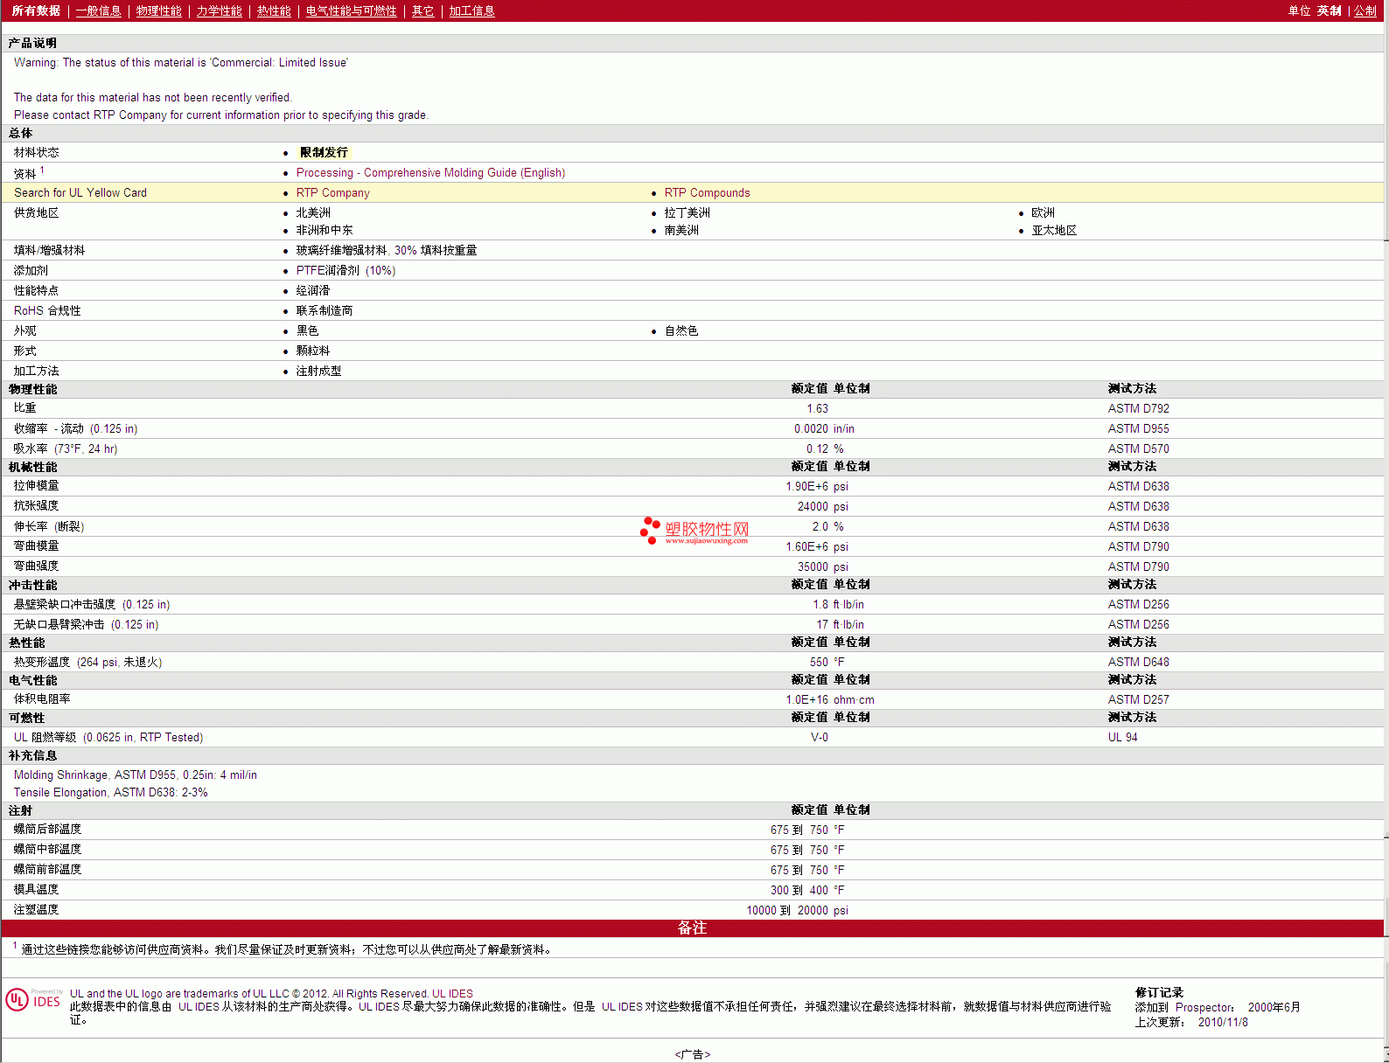The width and height of the screenshot is (1389, 1063).
Task: Open the 电气性能与可燃性 tab
Action: [351, 11]
